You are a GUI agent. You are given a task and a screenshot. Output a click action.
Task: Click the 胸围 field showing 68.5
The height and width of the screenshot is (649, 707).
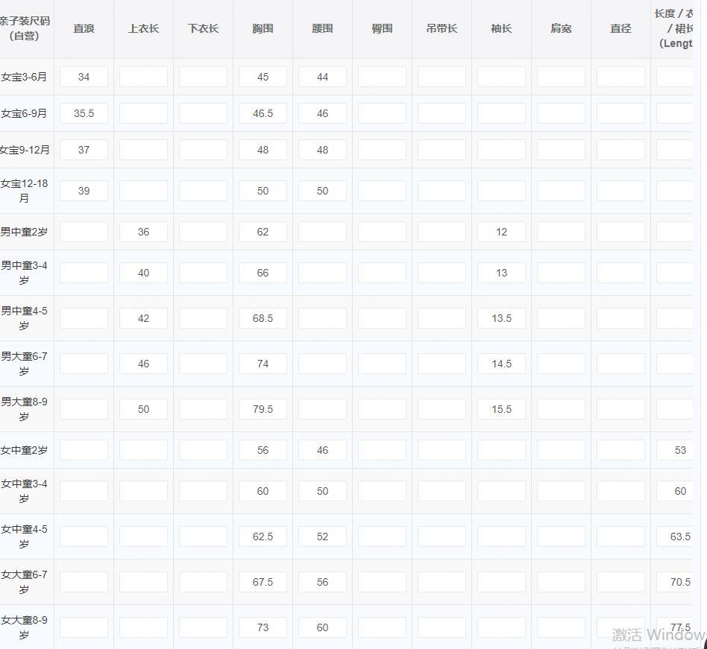tap(263, 318)
